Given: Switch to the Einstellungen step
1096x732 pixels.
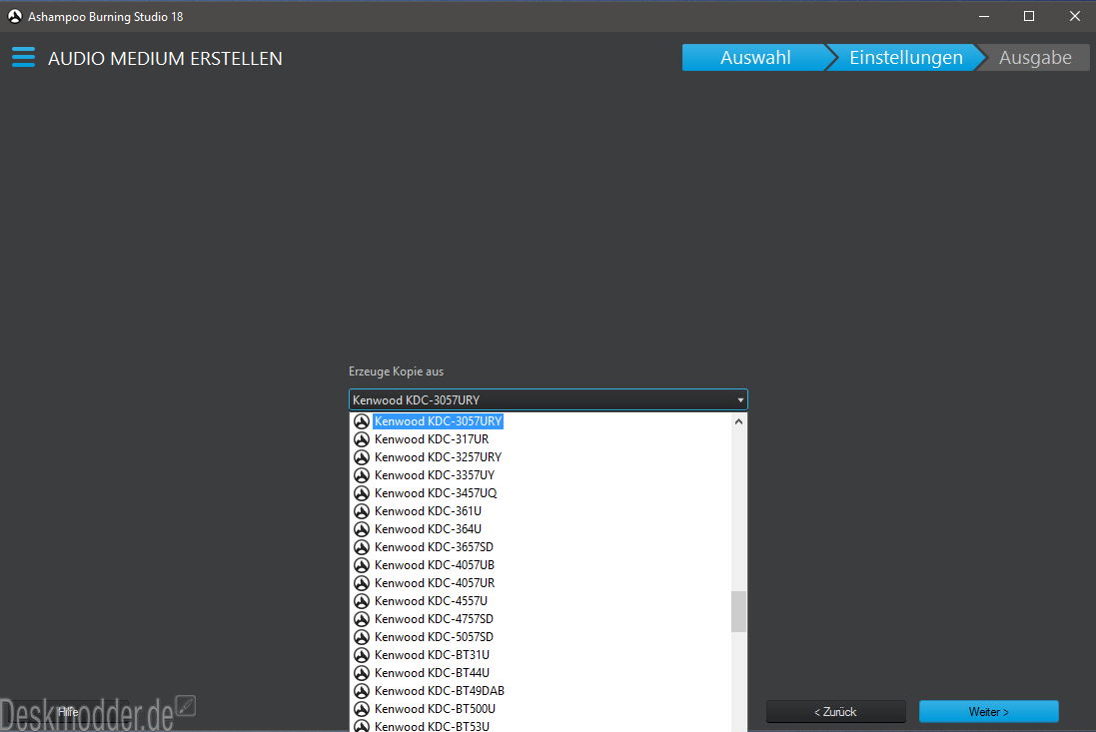Looking at the screenshot, I should [x=906, y=57].
